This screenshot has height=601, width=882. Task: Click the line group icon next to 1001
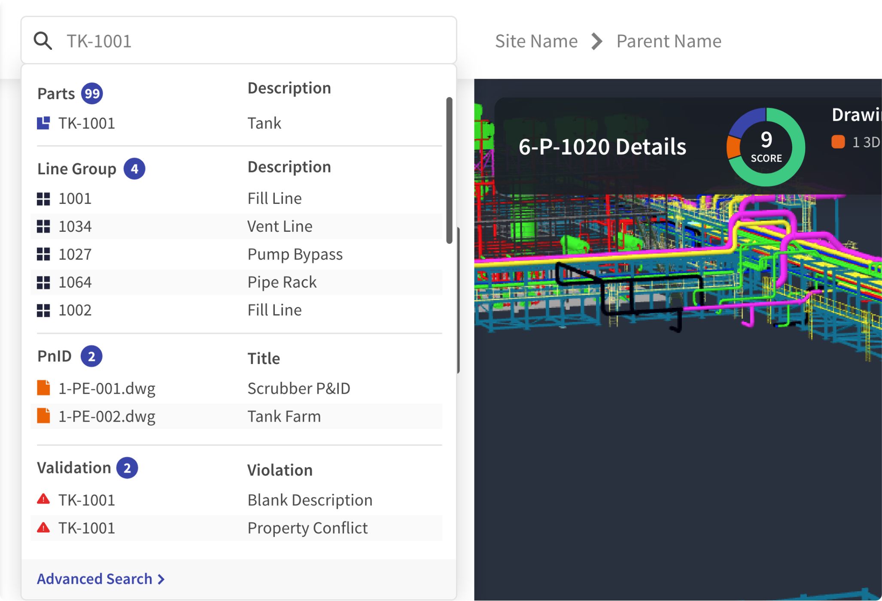[44, 198]
